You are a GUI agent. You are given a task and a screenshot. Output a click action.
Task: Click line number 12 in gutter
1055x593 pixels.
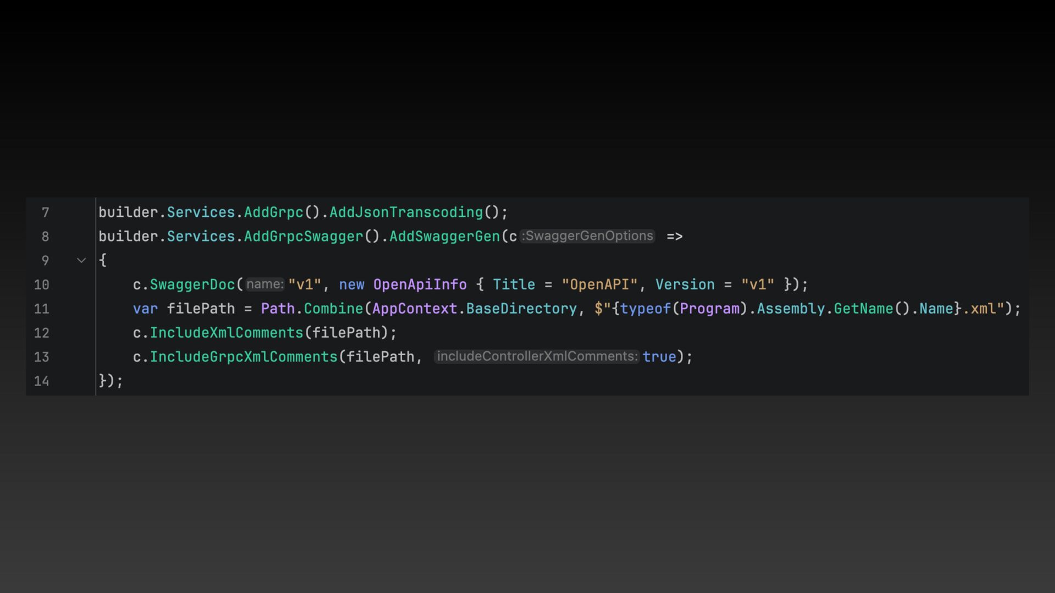[x=42, y=333]
